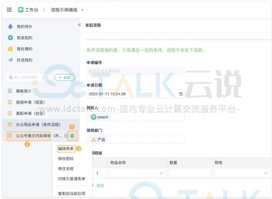Viewport: 272px width, 199px height.
Task: Click the 申请编号 auto-generated field
Action: [136, 71]
